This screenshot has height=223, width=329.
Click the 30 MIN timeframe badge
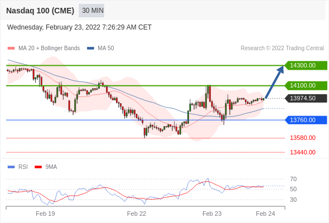click(x=91, y=11)
